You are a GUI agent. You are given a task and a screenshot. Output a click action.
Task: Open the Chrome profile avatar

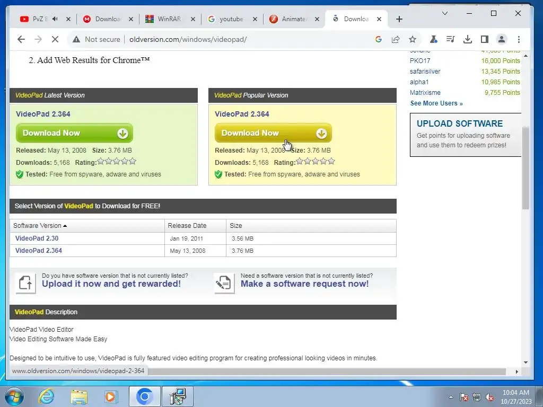[x=502, y=39]
